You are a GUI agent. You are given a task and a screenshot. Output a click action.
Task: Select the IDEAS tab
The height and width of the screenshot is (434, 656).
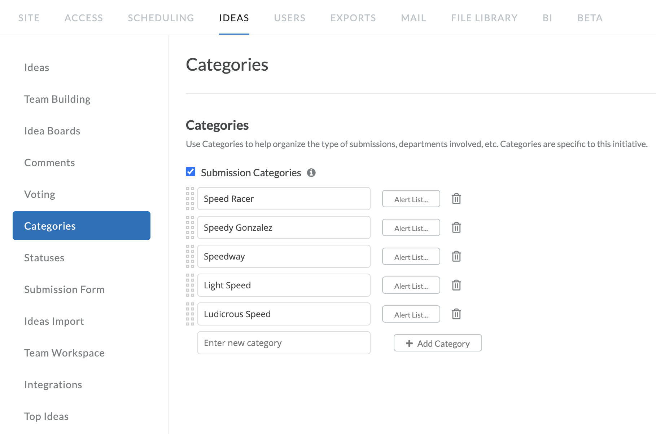click(234, 18)
